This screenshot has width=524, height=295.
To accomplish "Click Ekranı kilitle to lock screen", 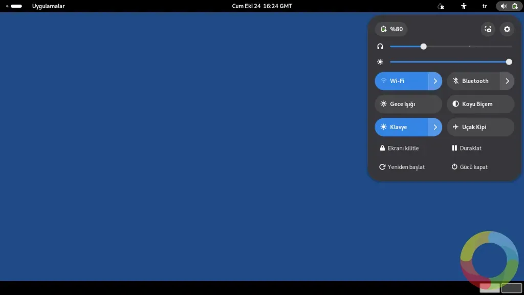I will [399, 148].
